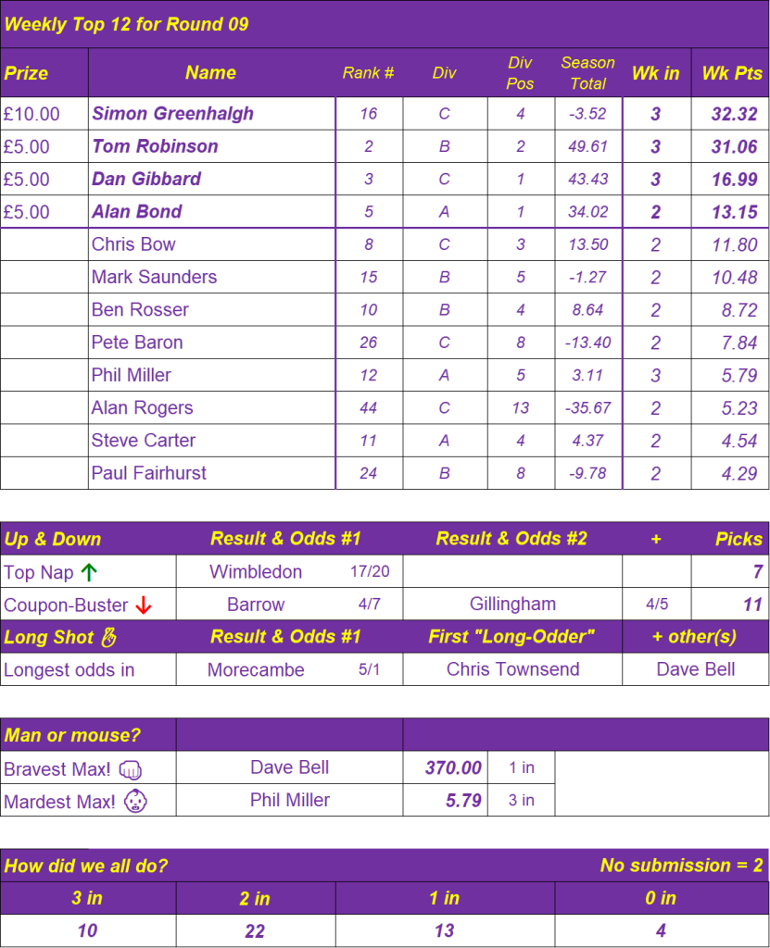The height and width of the screenshot is (948, 770).
Task: Click the 4/7 odds value
Action: pyautogui.click(x=370, y=604)
